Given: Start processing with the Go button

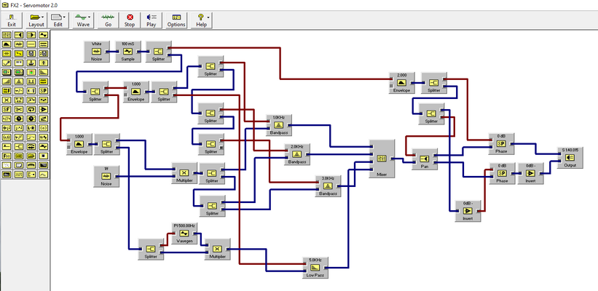Looking at the screenshot, I should coord(108,20).
